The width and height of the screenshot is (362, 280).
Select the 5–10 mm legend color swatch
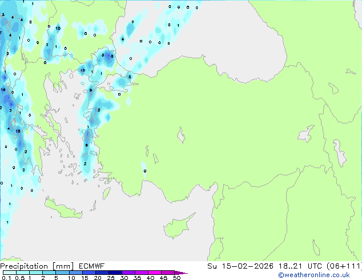(62, 273)
